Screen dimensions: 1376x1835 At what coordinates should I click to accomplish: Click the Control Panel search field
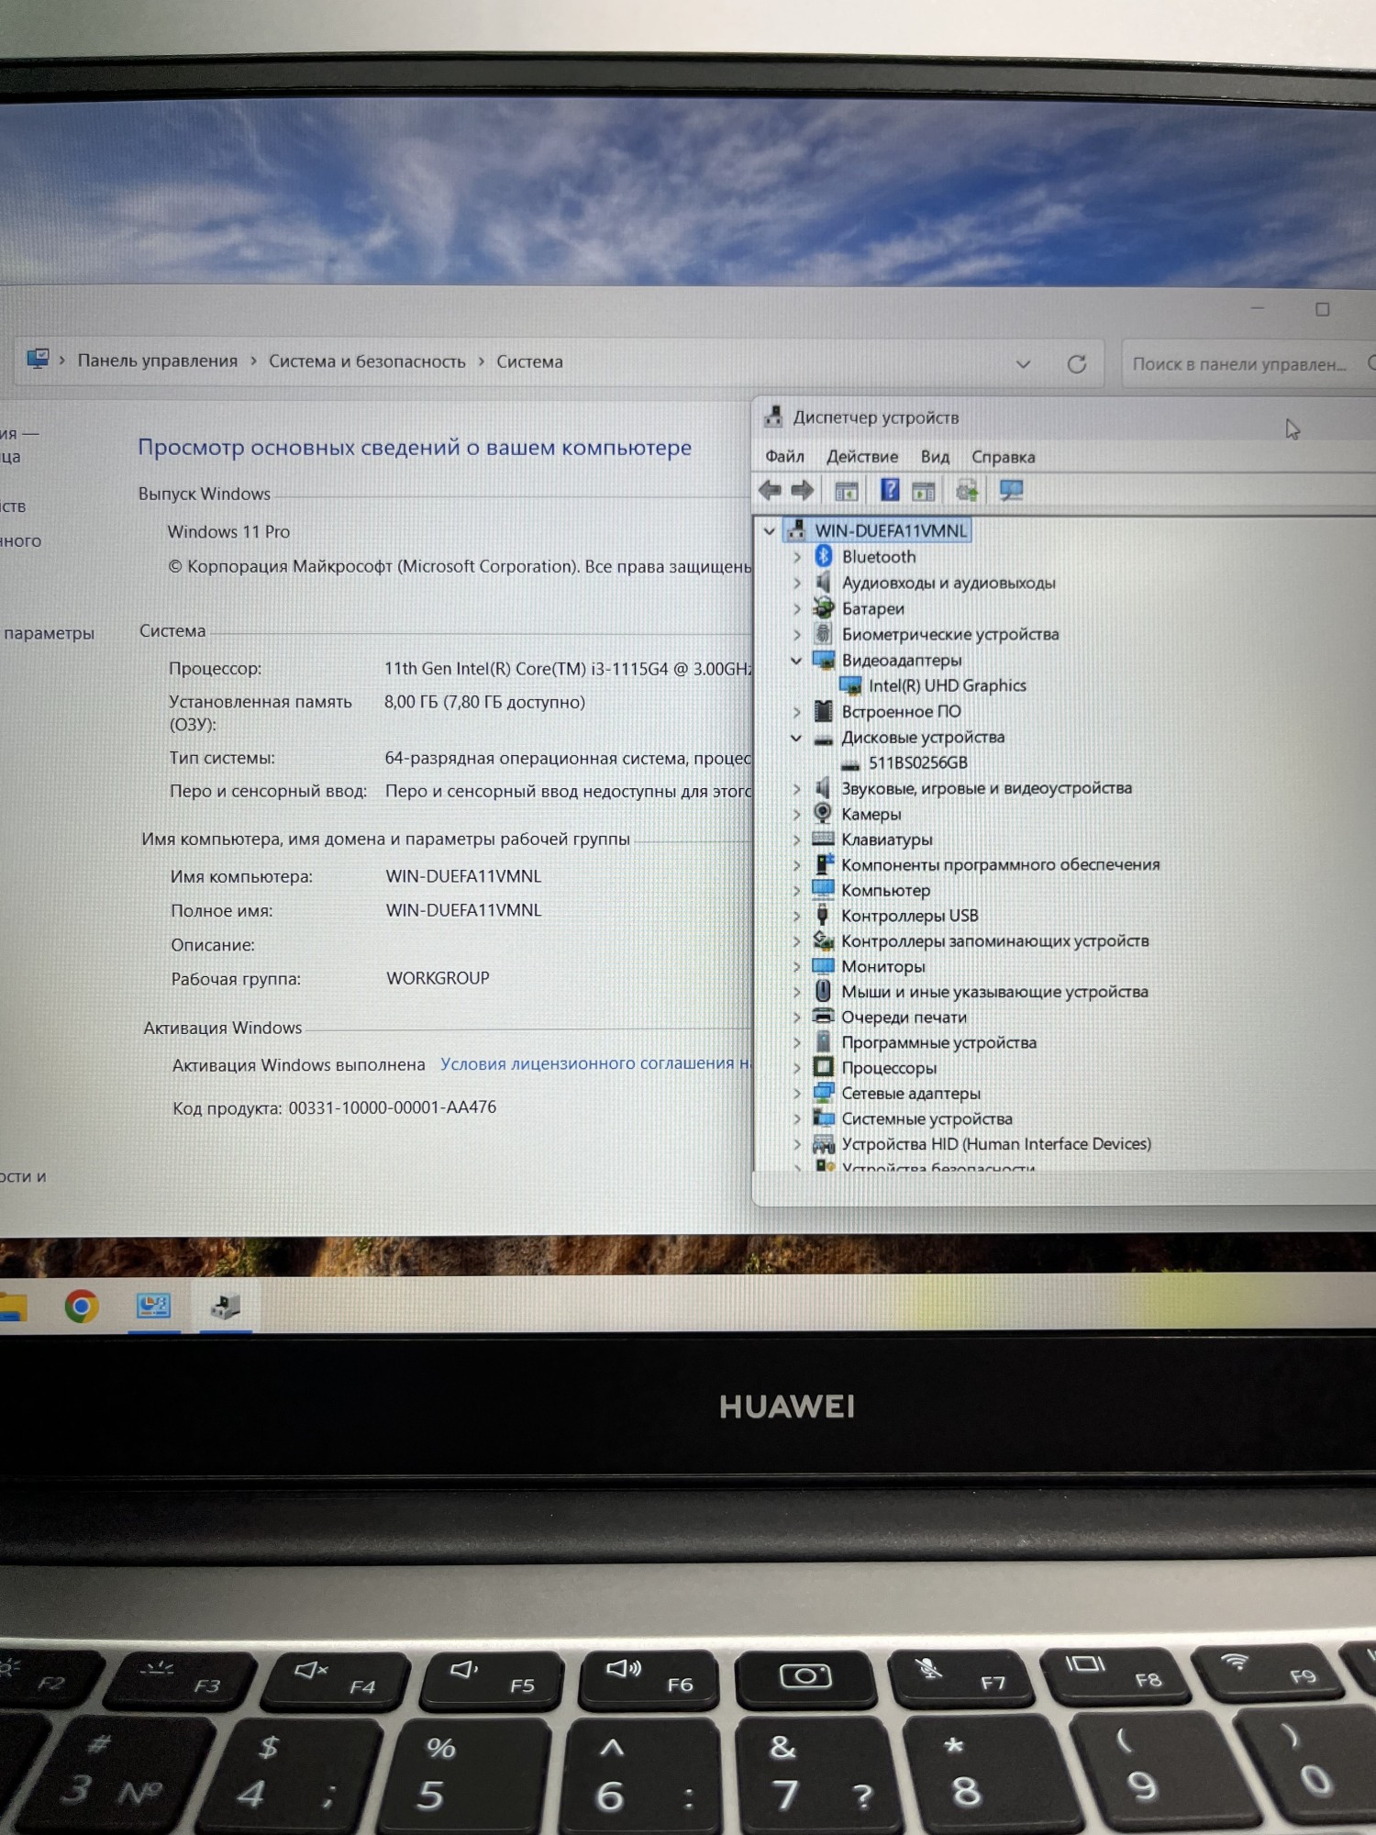(x=1238, y=364)
